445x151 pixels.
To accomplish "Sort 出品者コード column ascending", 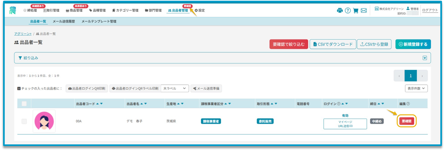I will [97, 104].
